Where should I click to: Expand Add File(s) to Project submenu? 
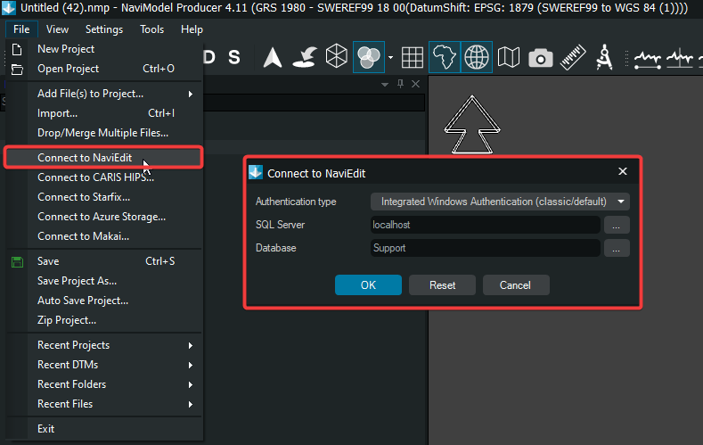[104, 94]
